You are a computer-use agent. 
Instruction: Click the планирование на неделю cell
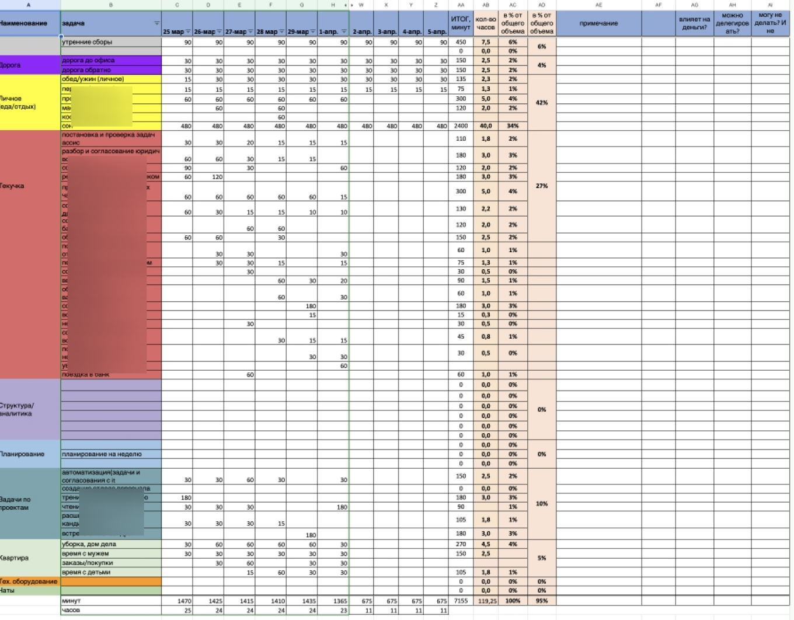[x=111, y=454]
